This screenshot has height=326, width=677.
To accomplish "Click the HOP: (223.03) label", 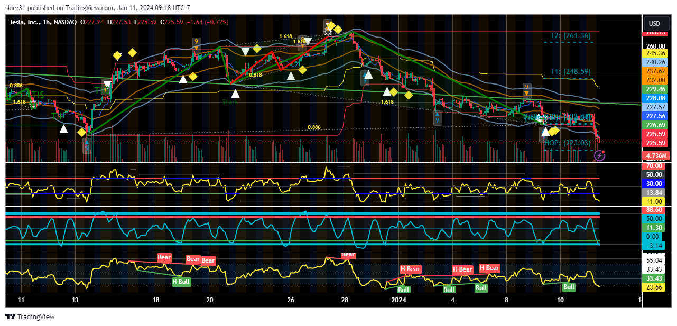I will point(567,143).
